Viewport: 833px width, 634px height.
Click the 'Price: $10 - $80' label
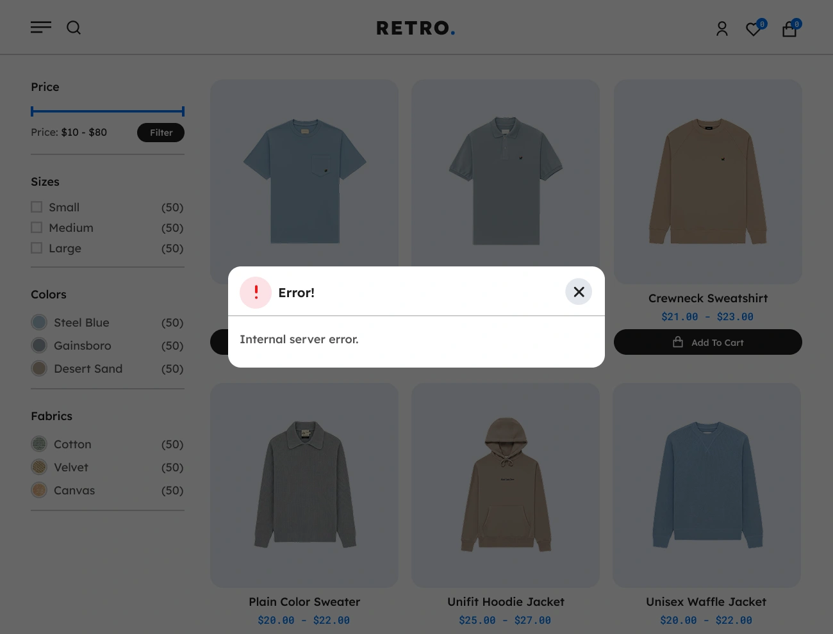(69, 133)
